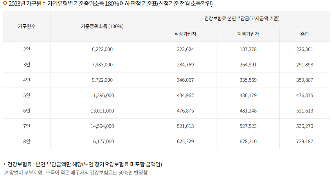333x176 pixels.
Task: Select 521,613 in the 7인 직장가입자 column
Action: [x=186, y=126]
